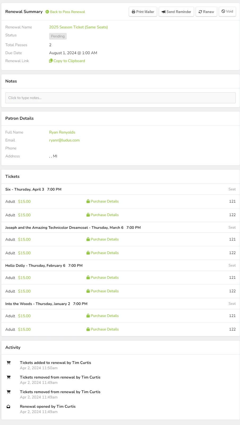Screen dimensions: 240x425
Task: Click the lock icon for Six seat 121
Action: pyautogui.click(x=88, y=201)
